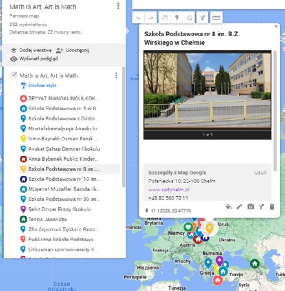Viewport: 285px width, 291px height.
Task: Click the selected yellow pin marker on map
Action: [209, 229]
